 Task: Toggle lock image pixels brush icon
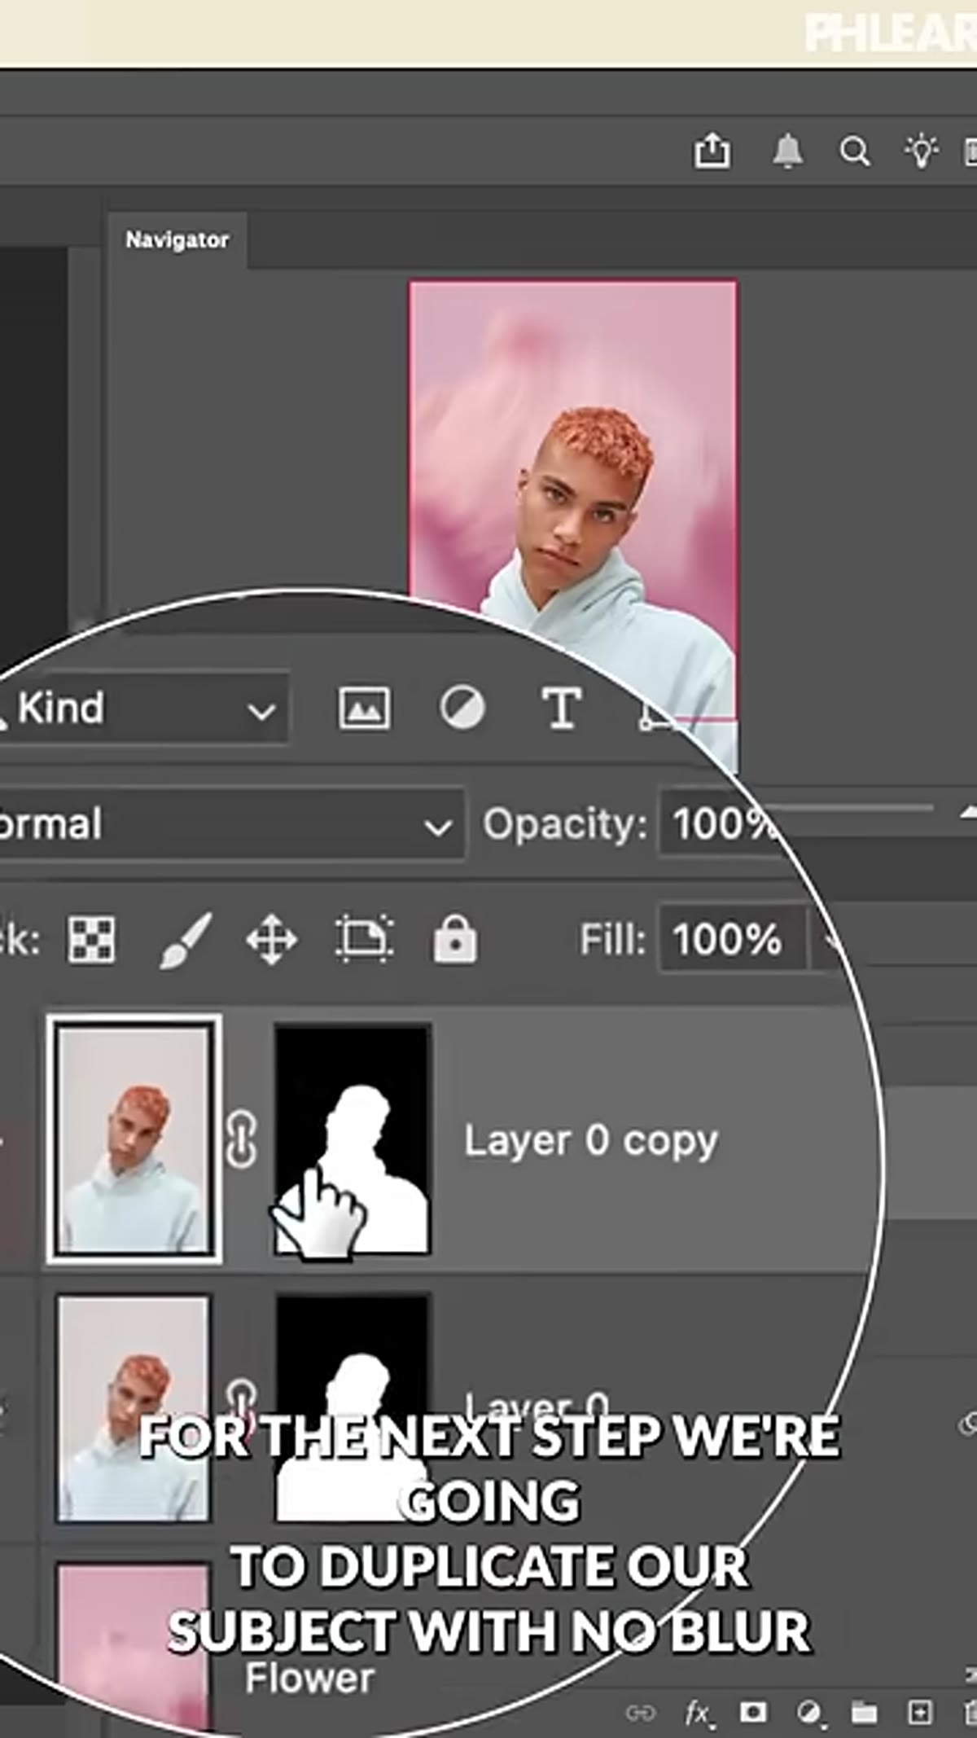tap(186, 940)
